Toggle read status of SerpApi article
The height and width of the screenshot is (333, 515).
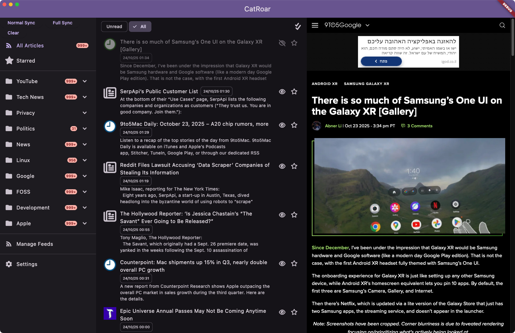[x=282, y=92]
